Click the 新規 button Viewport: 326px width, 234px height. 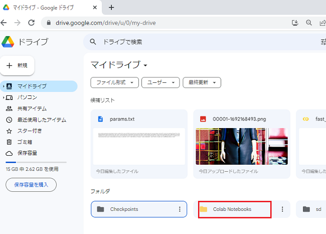(17, 66)
